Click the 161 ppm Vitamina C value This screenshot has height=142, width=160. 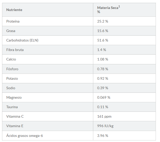coord(104,116)
